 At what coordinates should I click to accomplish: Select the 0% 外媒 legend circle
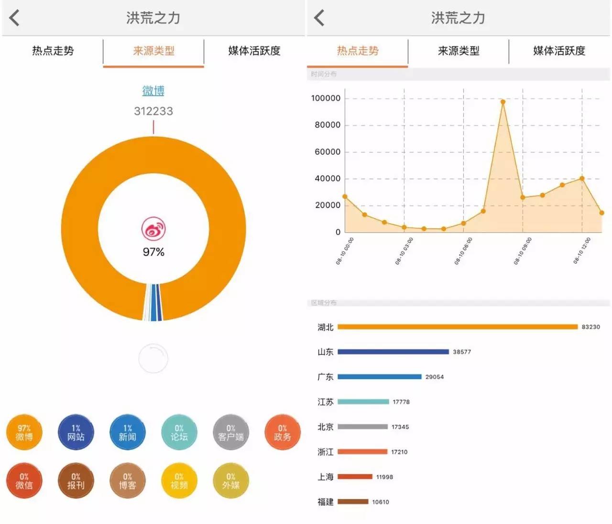point(231,481)
